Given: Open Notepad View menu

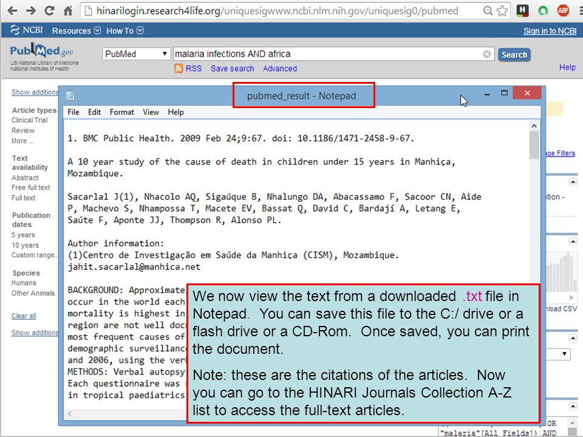Looking at the screenshot, I should click(151, 112).
